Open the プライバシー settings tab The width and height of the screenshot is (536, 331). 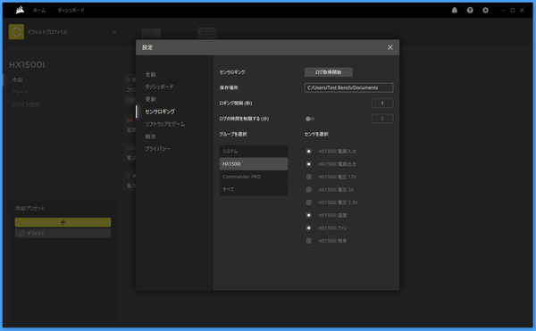tap(157, 148)
